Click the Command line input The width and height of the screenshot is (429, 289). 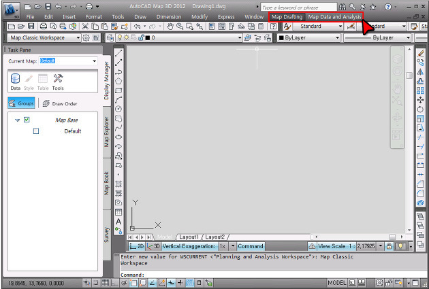[272, 275]
